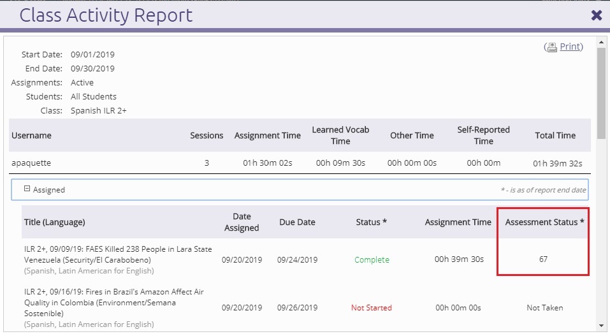Click the Assessment Status column header
The height and width of the screenshot is (334, 610).
pos(544,222)
